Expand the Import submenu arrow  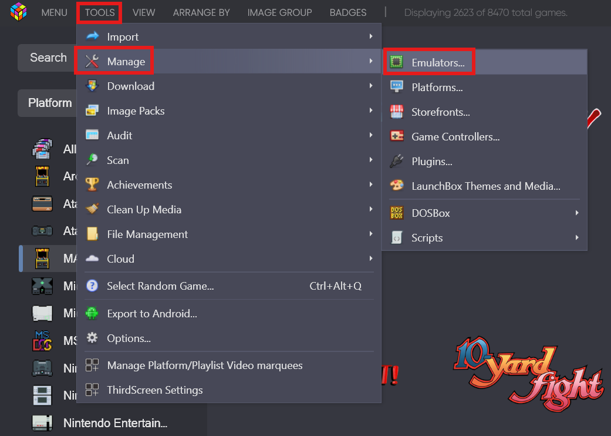[371, 36]
